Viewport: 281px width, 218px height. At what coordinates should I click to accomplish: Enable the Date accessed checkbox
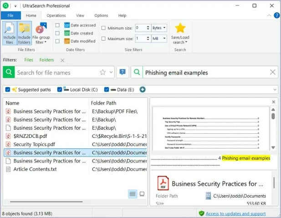tap(57, 25)
